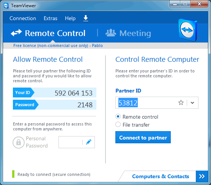Image resolution: width=211 pixels, height=185 pixels.
Task: Click the Your ID label tag
Action: [x=24, y=92]
